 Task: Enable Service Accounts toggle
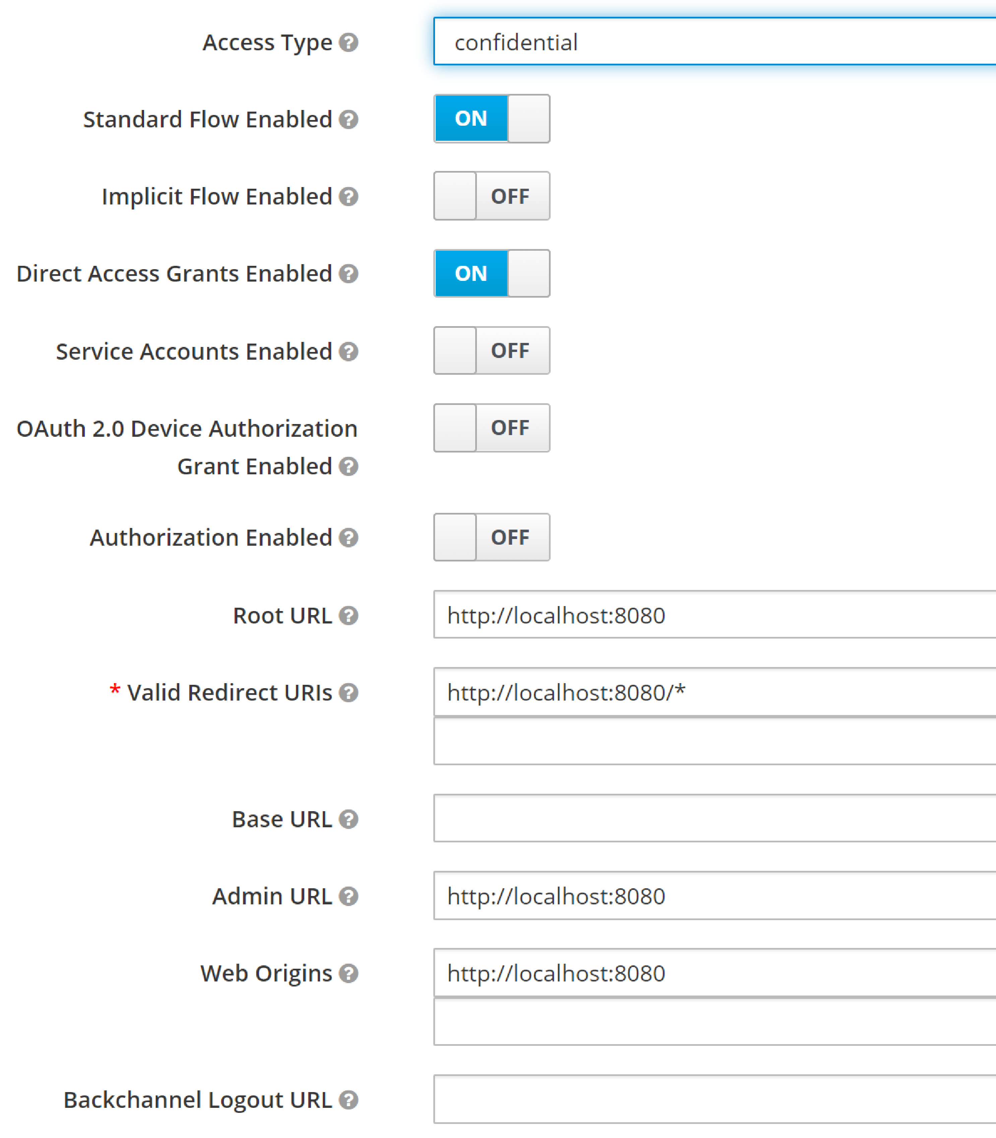[491, 350]
